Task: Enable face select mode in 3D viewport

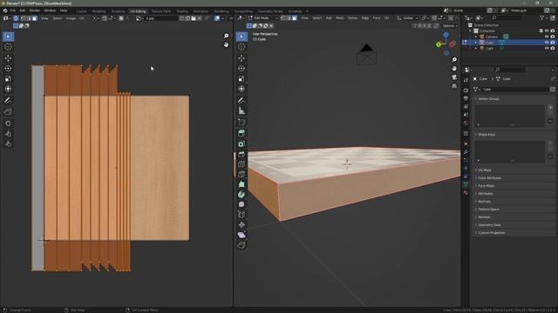Action: (x=295, y=17)
